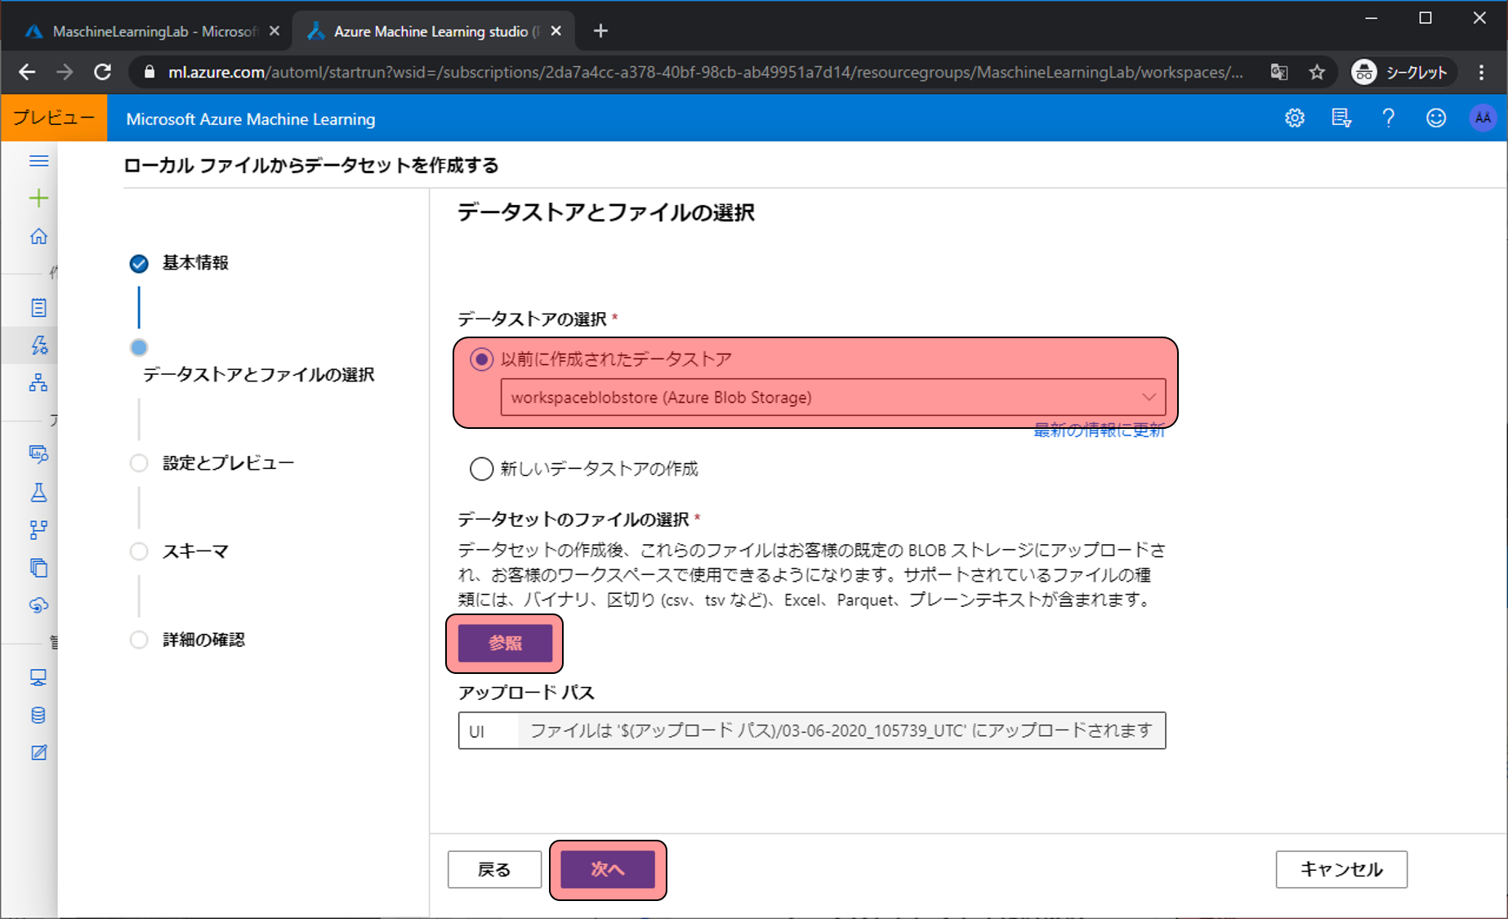This screenshot has height=919, width=1508.
Task: Click the hamburger menu icon in sidebar
Action: (38, 161)
